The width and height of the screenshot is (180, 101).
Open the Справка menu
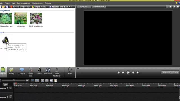tap(48, 3)
